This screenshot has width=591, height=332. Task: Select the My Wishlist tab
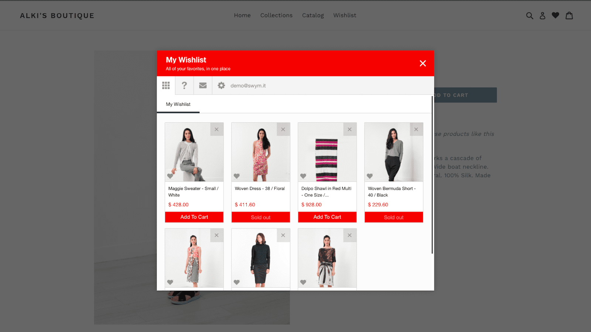tap(178, 104)
